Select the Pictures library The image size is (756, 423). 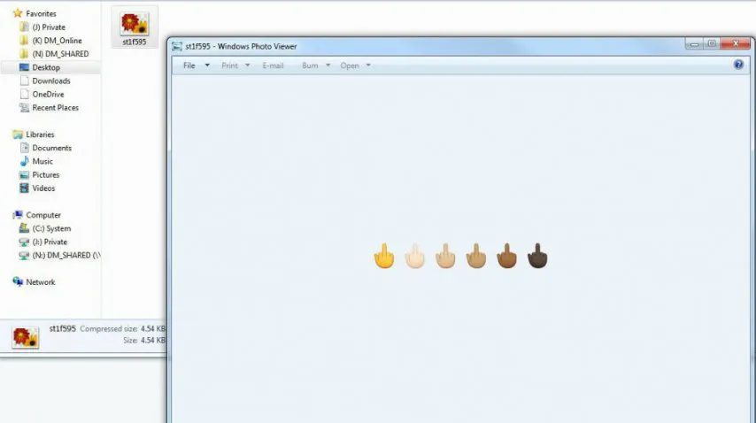(x=45, y=175)
